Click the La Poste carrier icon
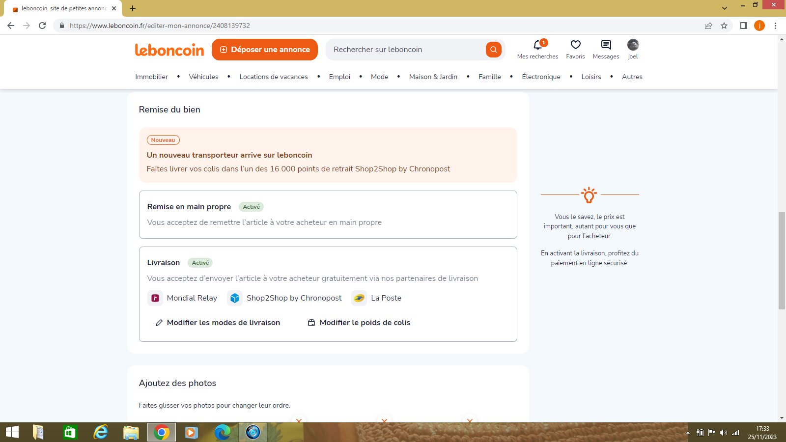Viewport: 786px width, 442px height. [359, 298]
